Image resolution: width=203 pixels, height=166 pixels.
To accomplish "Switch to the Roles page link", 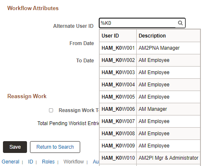I will coord(48,162).
